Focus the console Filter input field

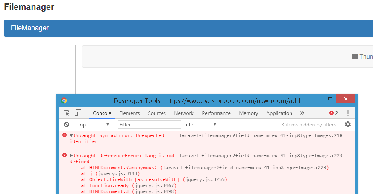(x=150, y=124)
